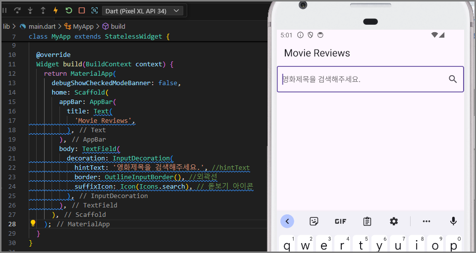Viewport: 476px width, 253px height.
Task: Tap the keyboard microphone icon
Action: [x=453, y=221]
